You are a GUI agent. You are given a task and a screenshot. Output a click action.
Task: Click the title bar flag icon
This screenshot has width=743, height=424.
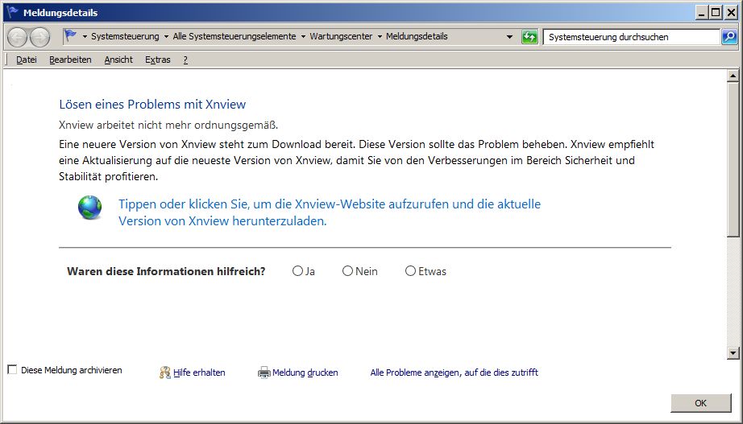pos(13,12)
